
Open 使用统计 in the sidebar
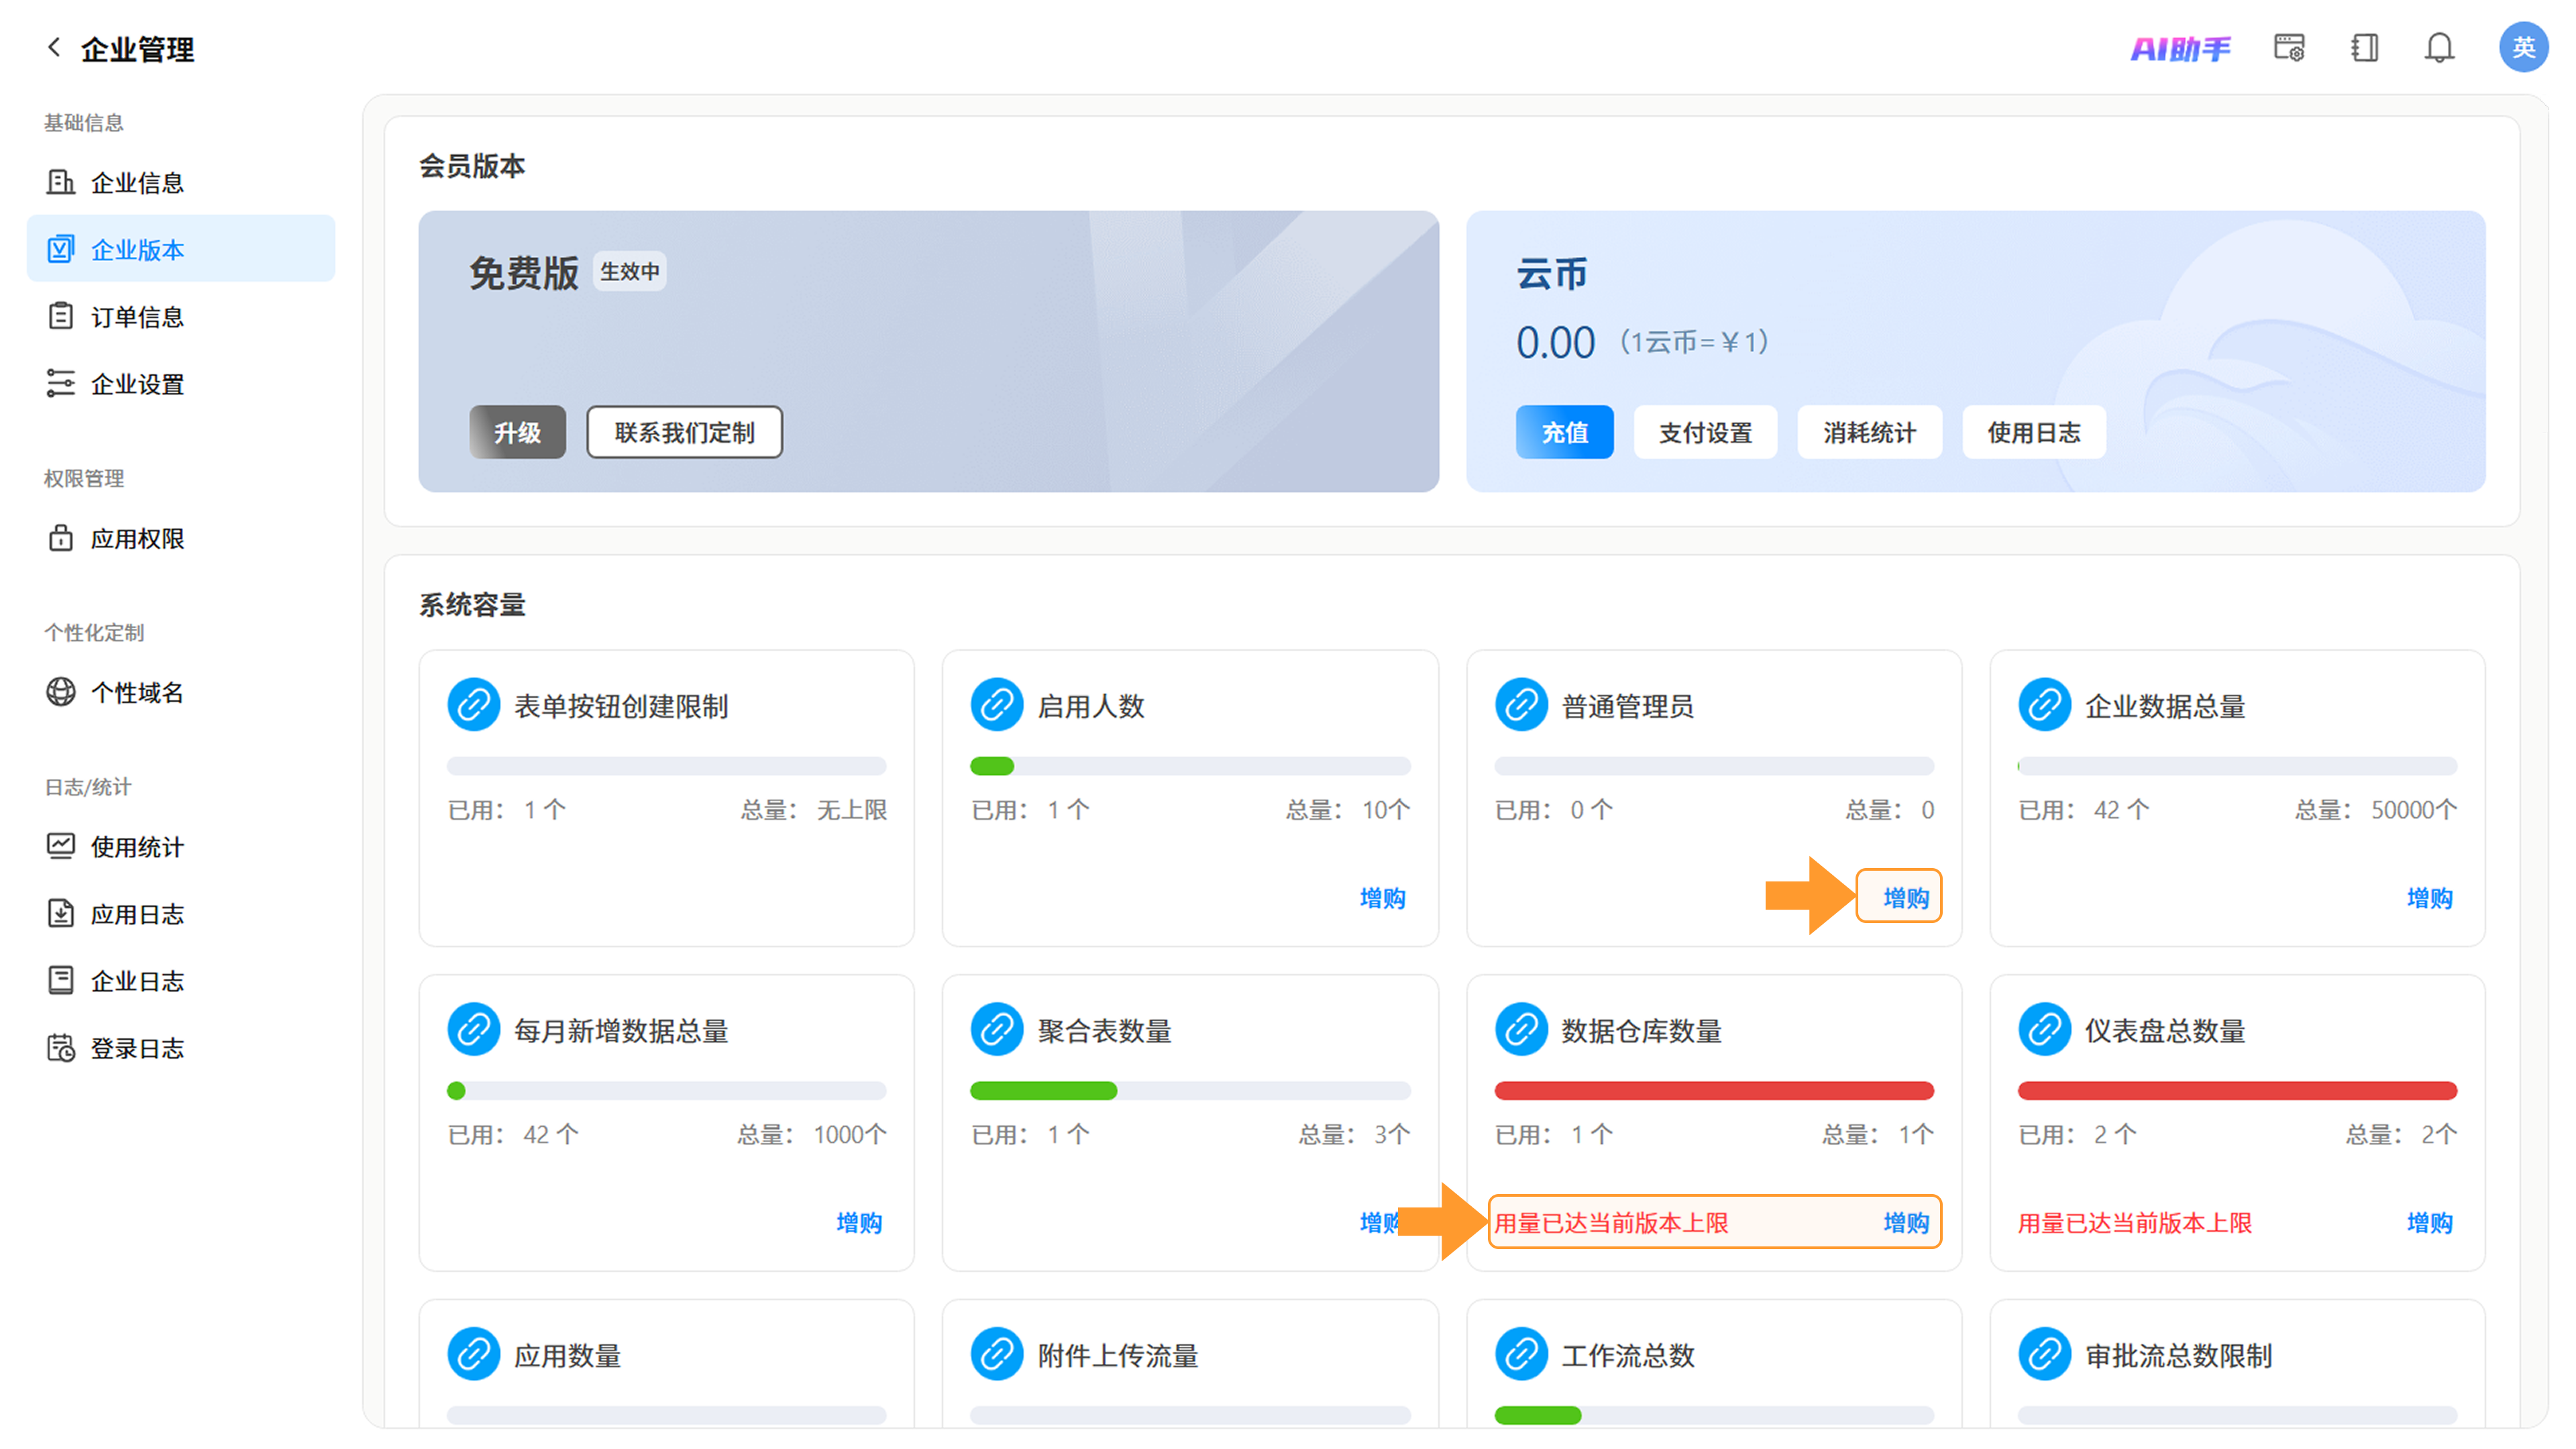pos(181,846)
